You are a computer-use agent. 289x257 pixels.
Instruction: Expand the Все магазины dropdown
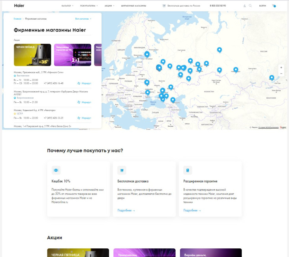click(83, 19)
